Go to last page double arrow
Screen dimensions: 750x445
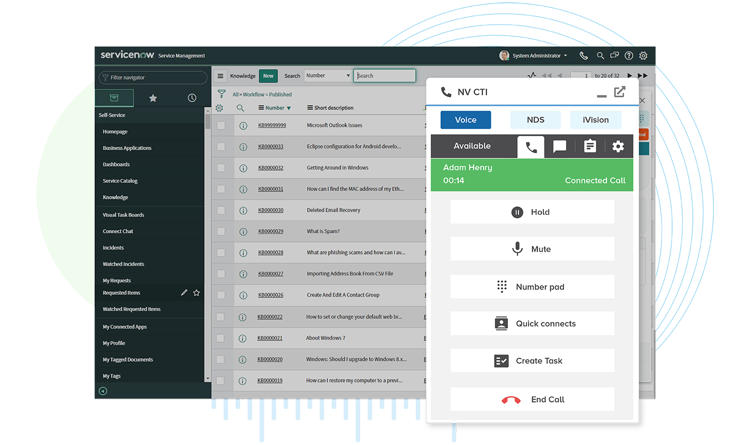[x=642, y=76]
